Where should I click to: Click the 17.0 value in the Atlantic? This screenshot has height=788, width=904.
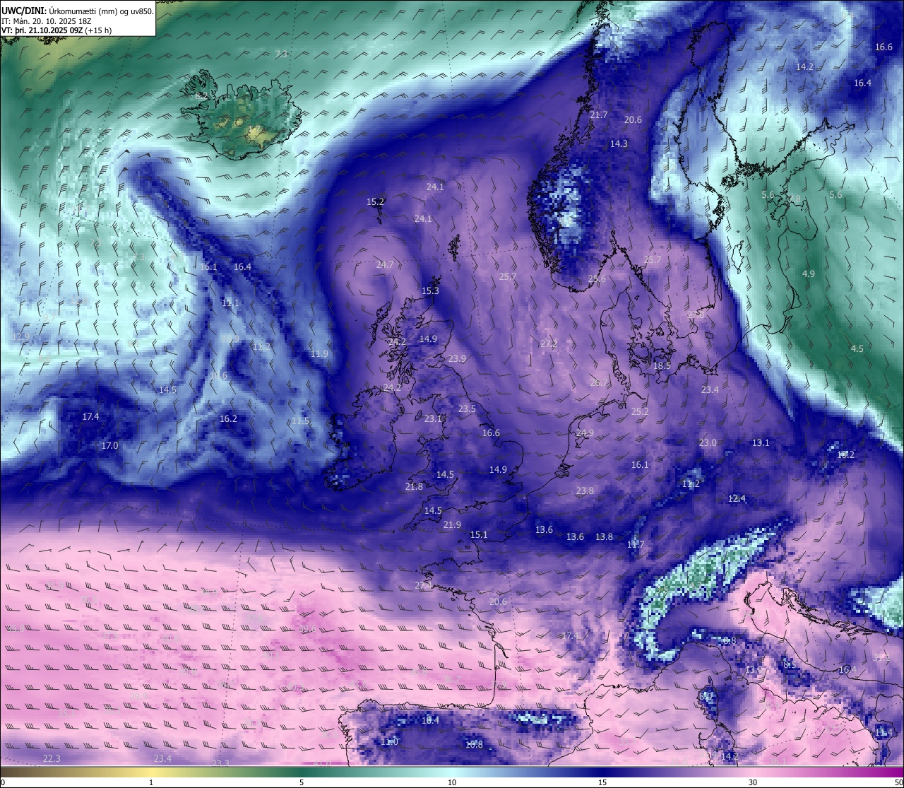point(109,445)
